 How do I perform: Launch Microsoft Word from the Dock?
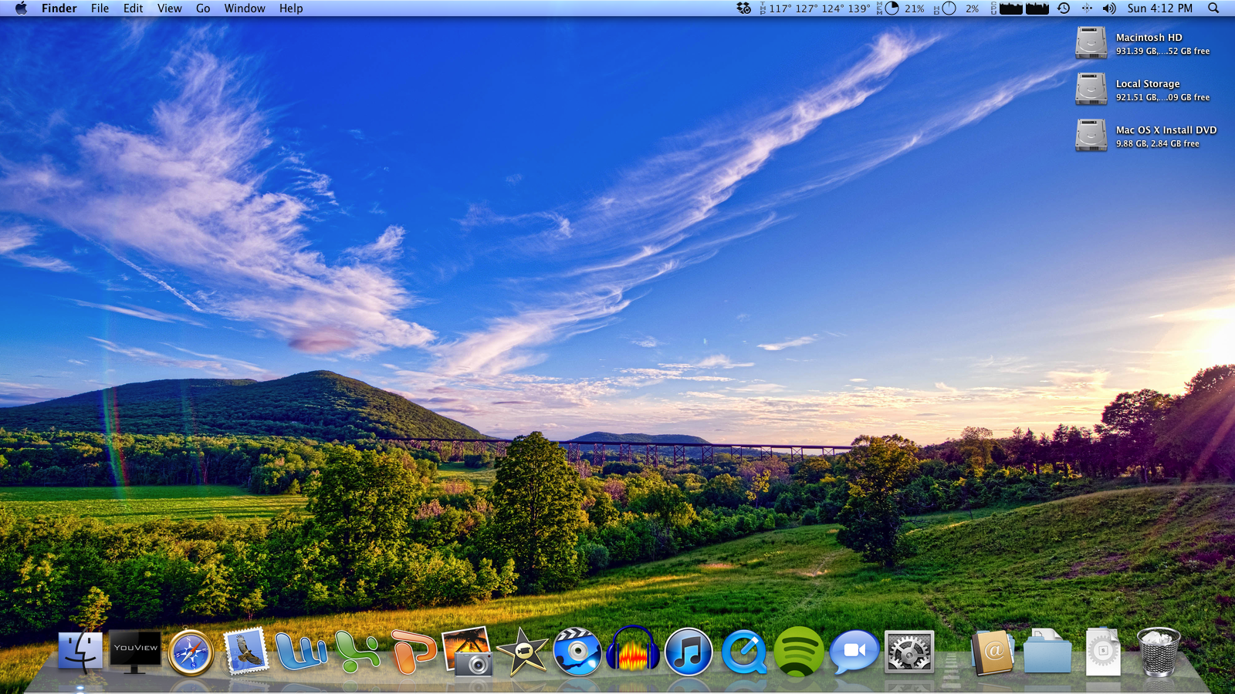pos(301,652)
